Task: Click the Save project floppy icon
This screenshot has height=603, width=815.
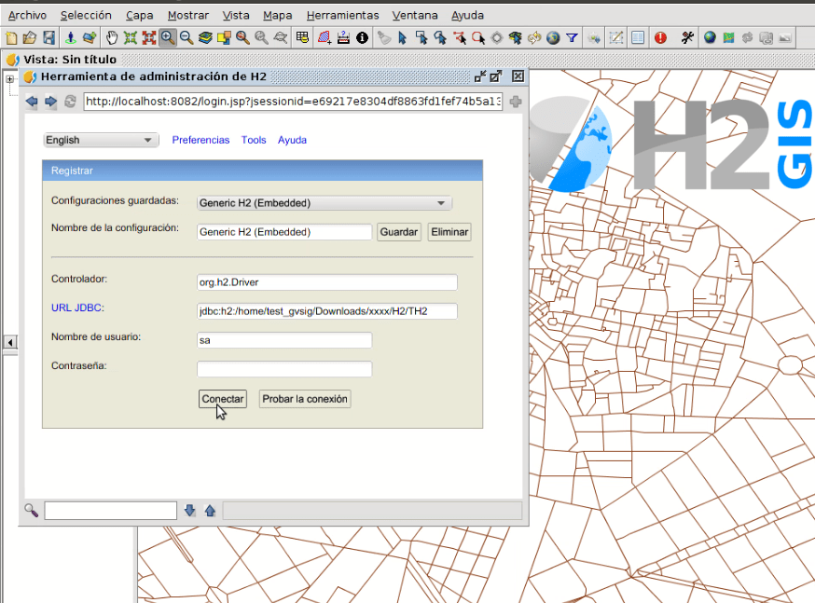Action: (x=48, y=38)
